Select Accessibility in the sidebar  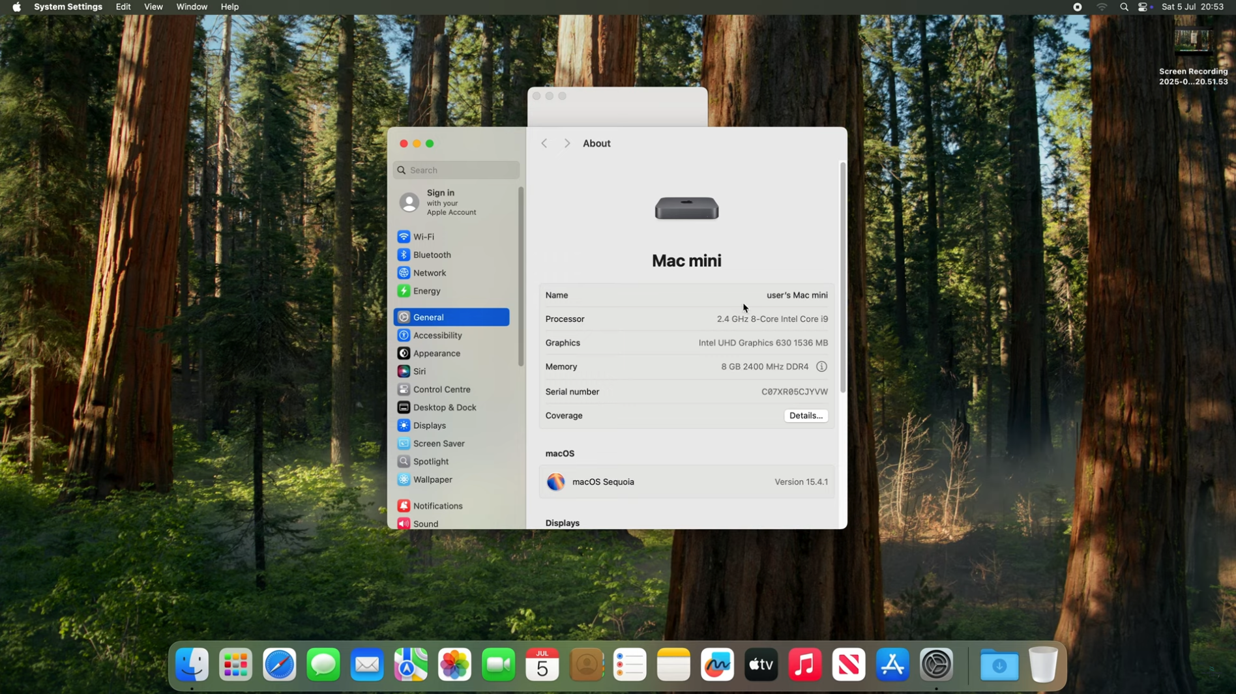pyautogui.click(x=437, y=336)
